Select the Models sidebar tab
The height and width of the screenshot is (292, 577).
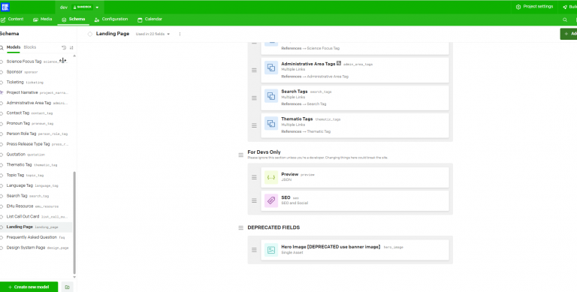(x=14, y=47)
